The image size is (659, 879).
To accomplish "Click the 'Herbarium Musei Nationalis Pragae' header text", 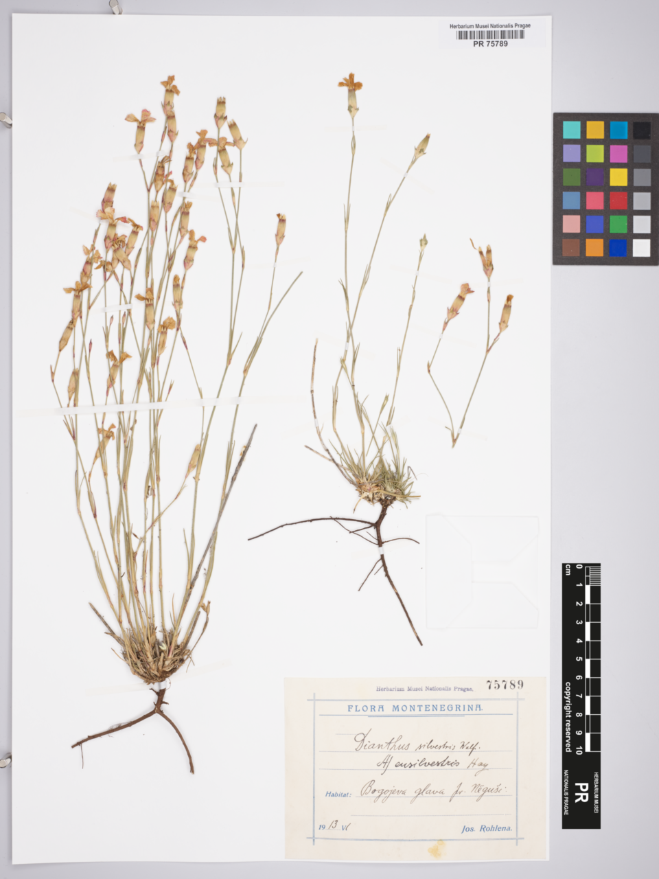I will pyautogui.click(x=490, y=25).
